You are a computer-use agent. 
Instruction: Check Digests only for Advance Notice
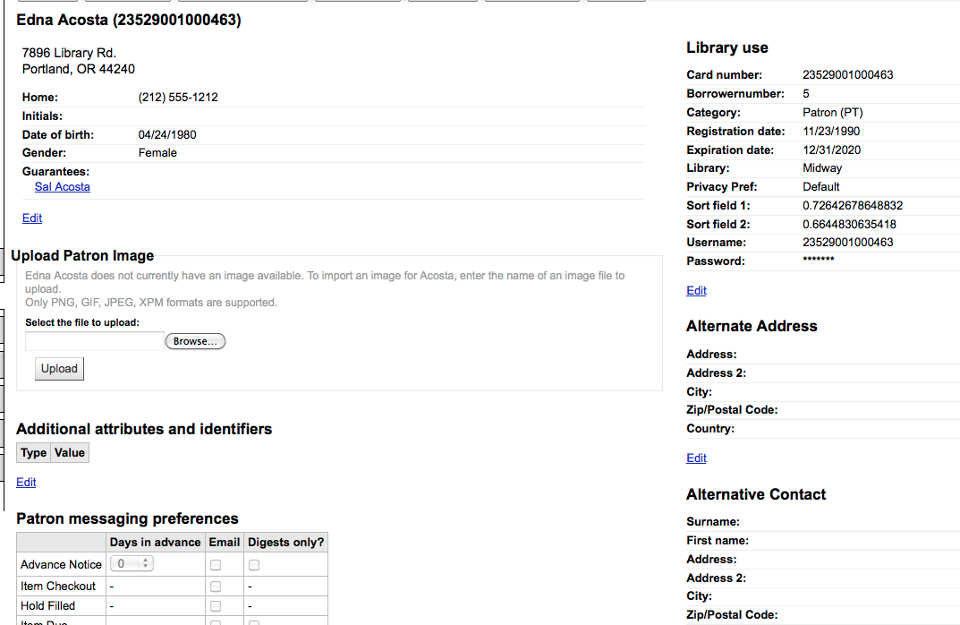point(254,565)
